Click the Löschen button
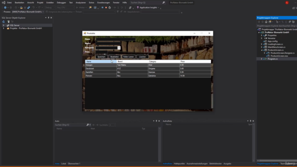Screen dimensions: 297x167 pyautogui.click(x=142, y=57)
